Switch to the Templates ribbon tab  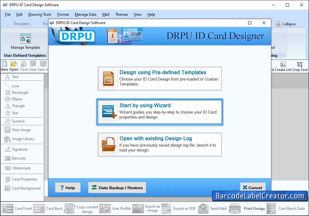pyautogui.click(x=22, y=24)
